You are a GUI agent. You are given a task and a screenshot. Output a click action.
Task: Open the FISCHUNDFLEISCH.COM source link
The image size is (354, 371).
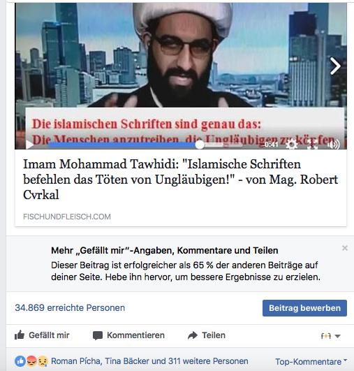pyautogui.click(x=67, y=217)
